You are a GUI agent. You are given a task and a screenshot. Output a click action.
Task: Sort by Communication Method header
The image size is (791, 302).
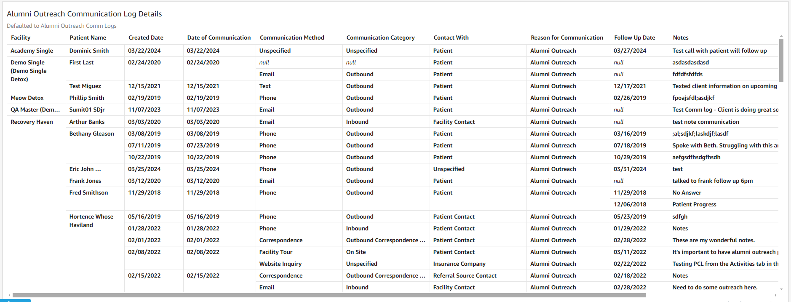[x=292, y=37]
